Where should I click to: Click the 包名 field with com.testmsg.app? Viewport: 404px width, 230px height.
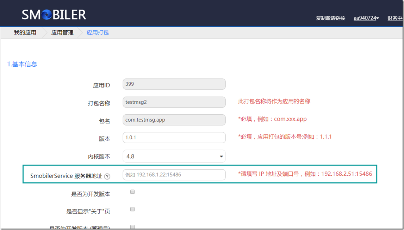(174, 120)
